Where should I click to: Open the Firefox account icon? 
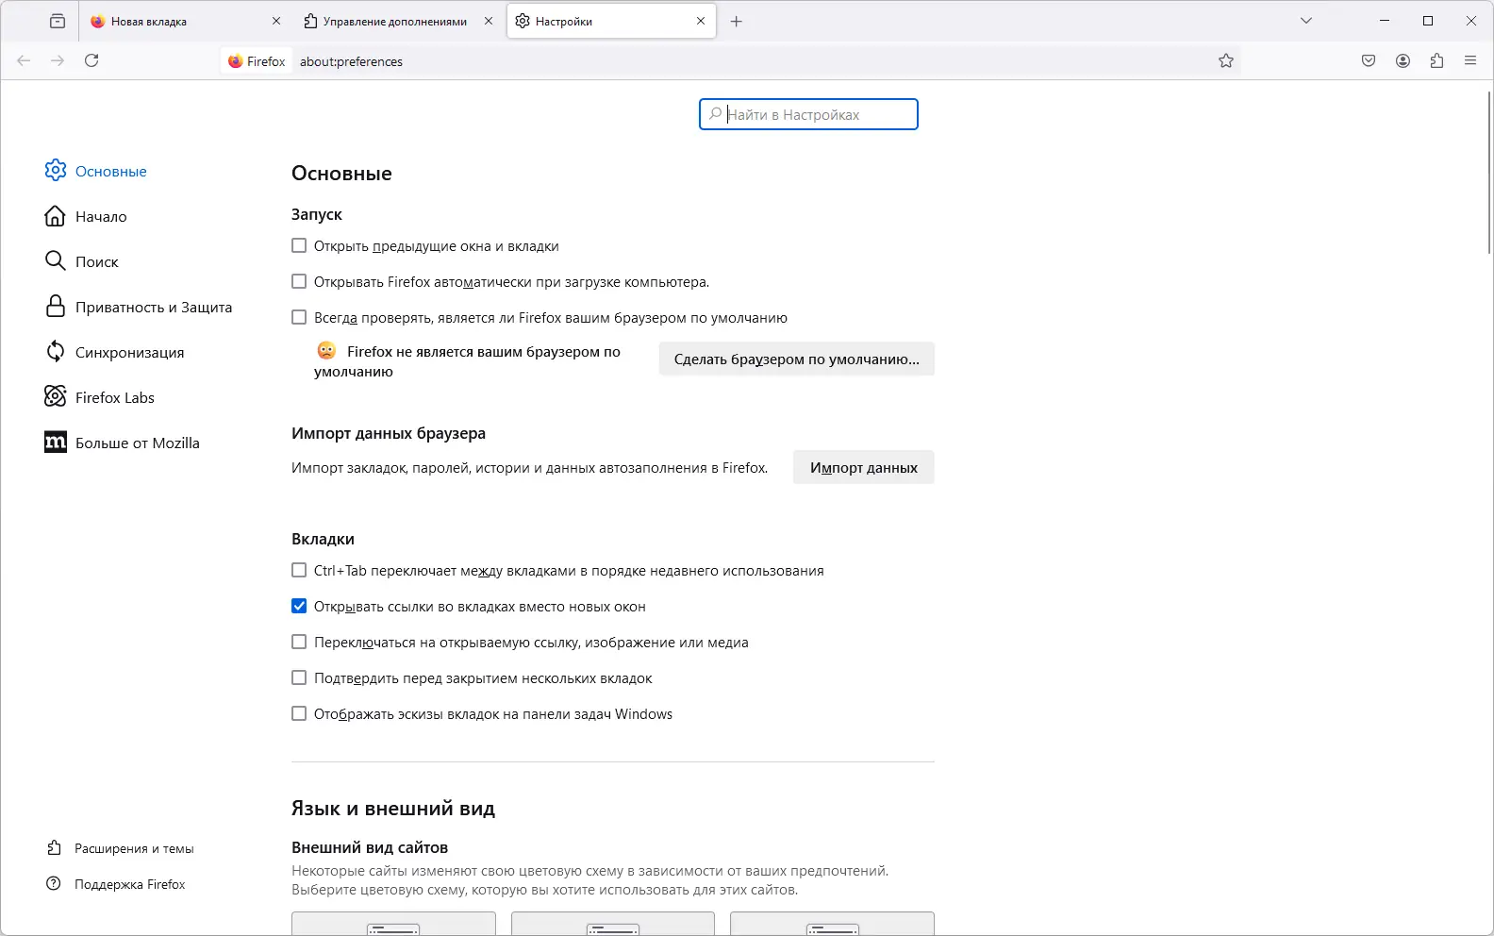pyautogui.click(x=1403, y=61)
